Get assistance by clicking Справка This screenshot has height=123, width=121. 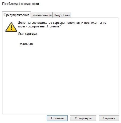point(109,118)
